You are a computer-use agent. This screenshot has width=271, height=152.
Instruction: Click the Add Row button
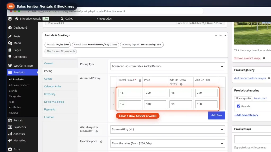(x=216, y=115)
